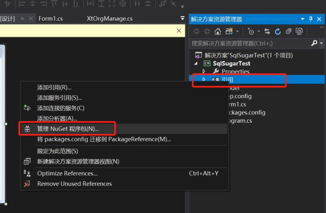Image resolution: width=326 pixels, height=213 pixels.
Task: Select the Make Same Size layout icon
Action: tap(112, 4)
